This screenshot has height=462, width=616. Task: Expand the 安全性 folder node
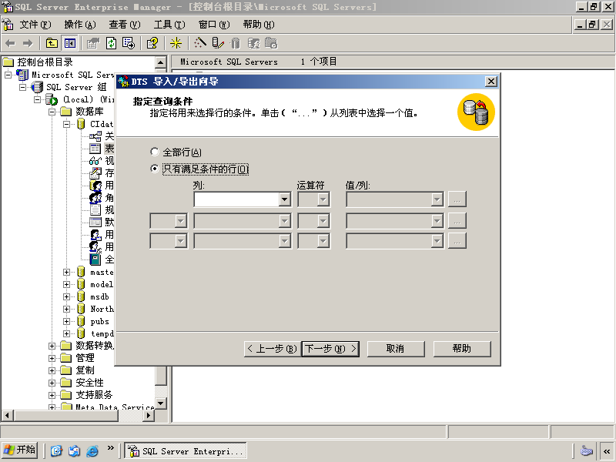(52, 383)
